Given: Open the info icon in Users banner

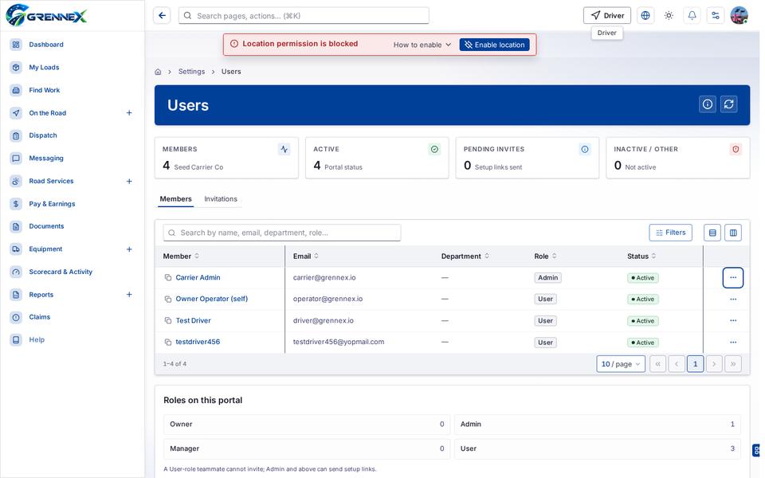Looking at the screenshot, I should point(708,104).
